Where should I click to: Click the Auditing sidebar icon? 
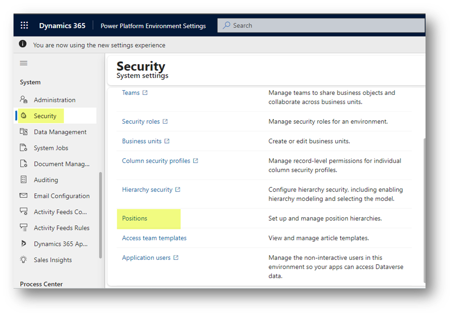pos(24,180)
